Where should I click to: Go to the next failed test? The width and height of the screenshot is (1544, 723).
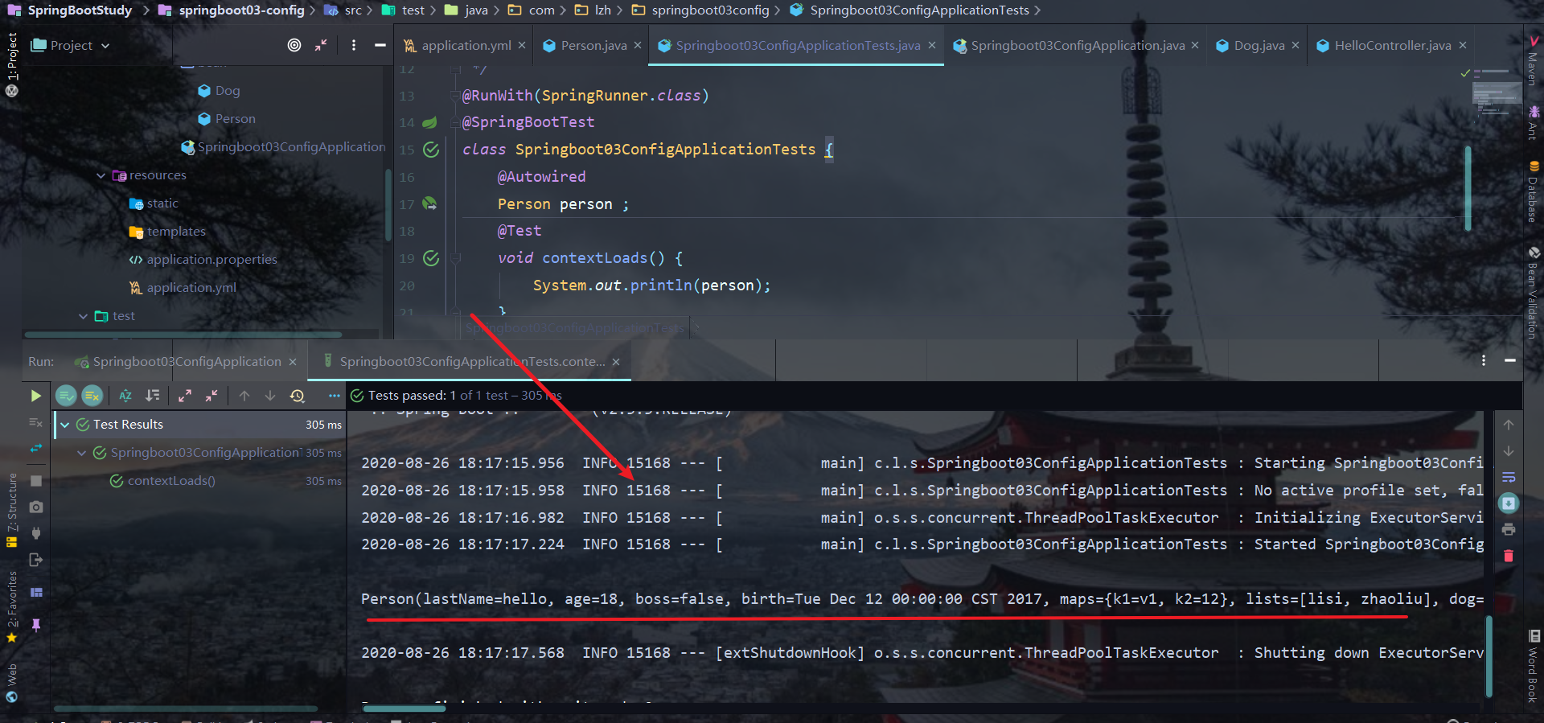click(270, 396)
